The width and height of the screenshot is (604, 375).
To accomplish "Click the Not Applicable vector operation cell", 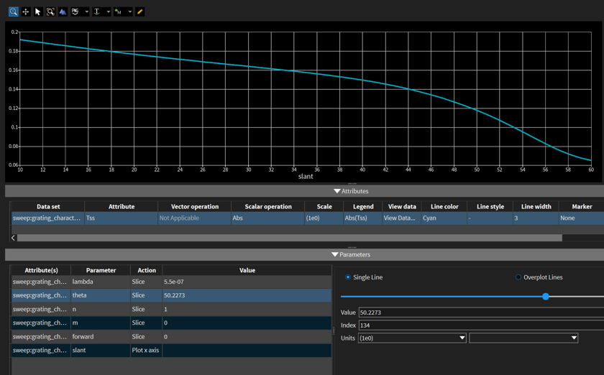I will coord(194,218).
